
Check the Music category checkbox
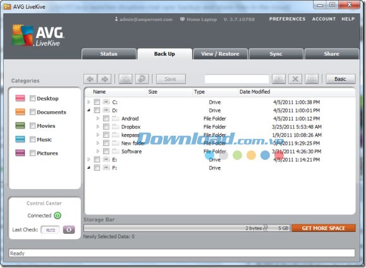33,139
